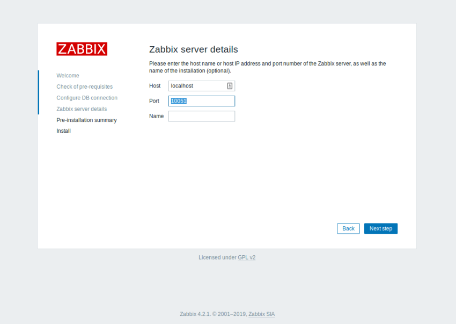Click the Port label
Screen dimensions: 456x324
[x=154, y=101]
